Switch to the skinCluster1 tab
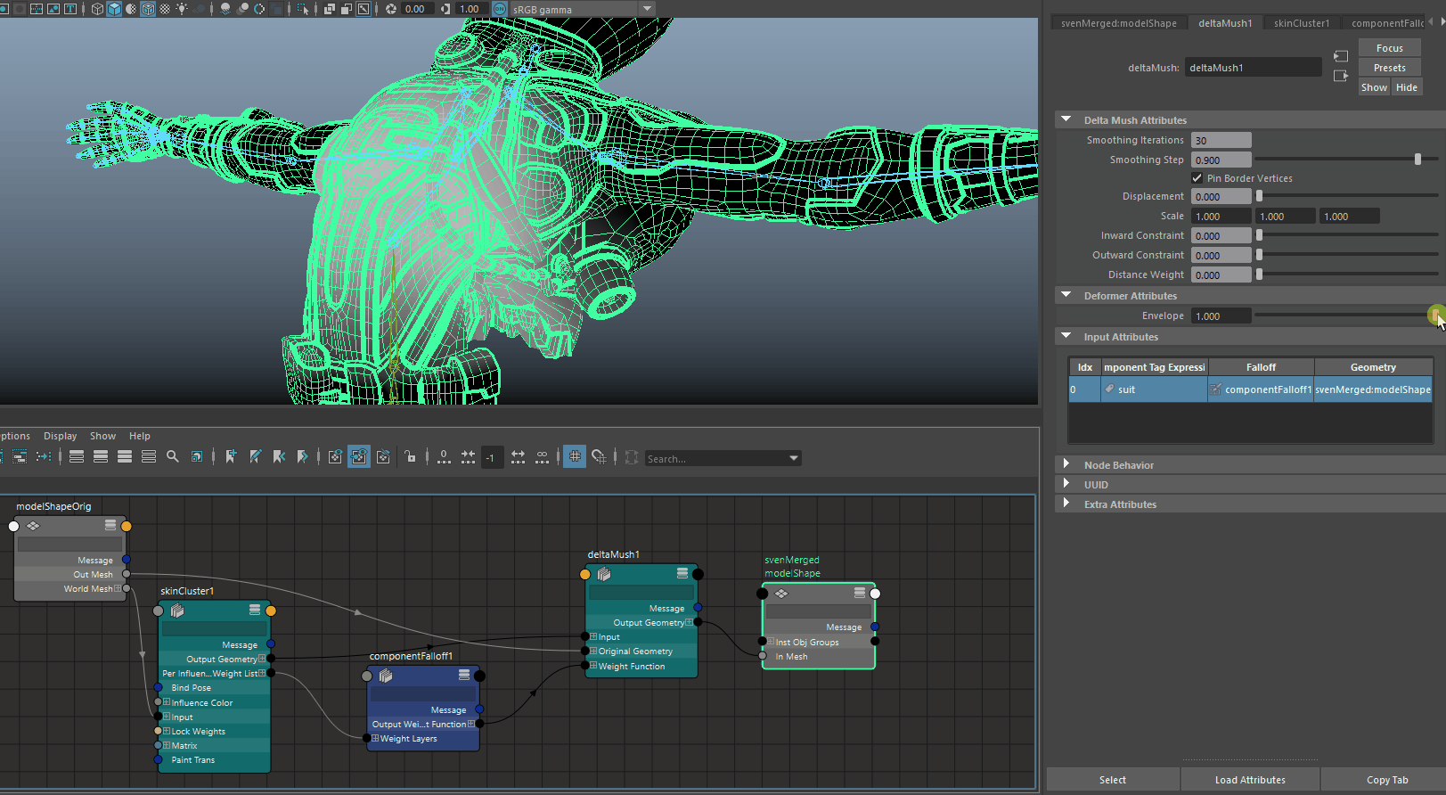Image resolution: width=1446 pixels, height=795 pixels. (1301, 23)
